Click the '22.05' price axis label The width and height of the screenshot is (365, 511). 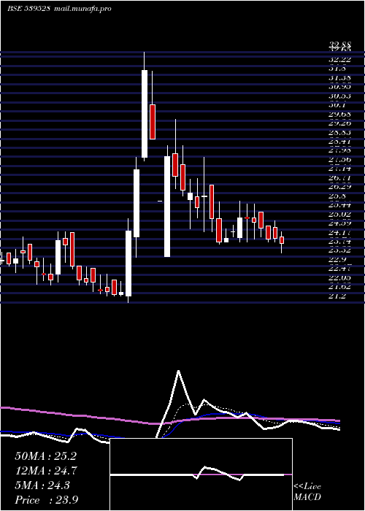tap(340, 277)
